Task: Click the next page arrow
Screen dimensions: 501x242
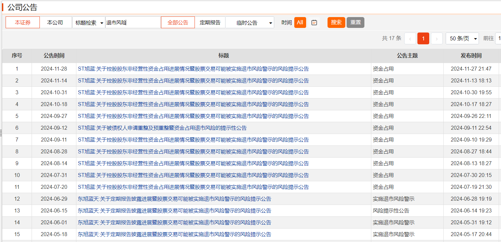Action: click(436, 38)
